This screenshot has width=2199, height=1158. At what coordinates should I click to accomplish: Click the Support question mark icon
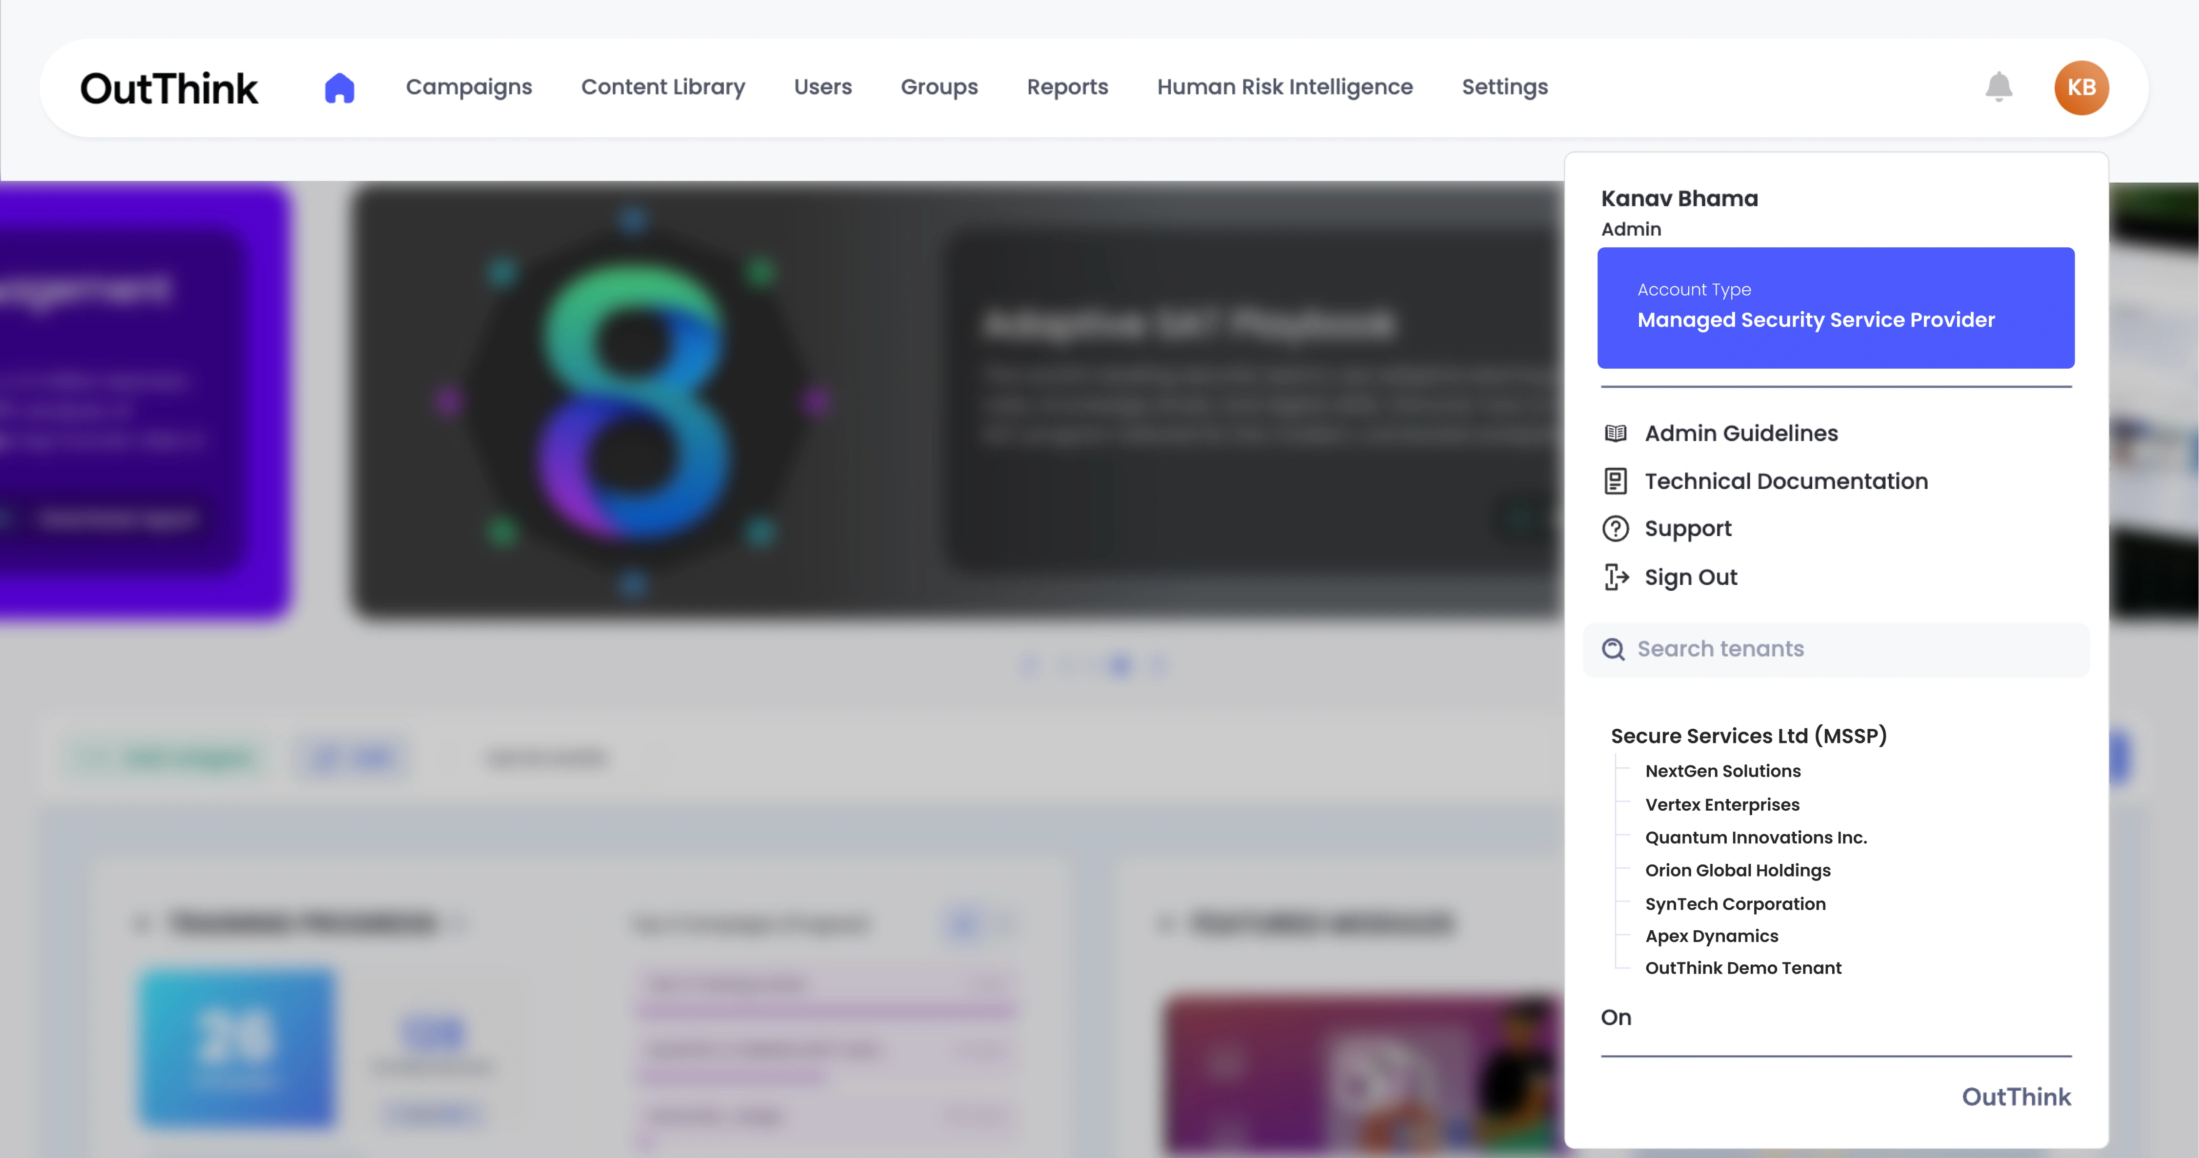1615,529
